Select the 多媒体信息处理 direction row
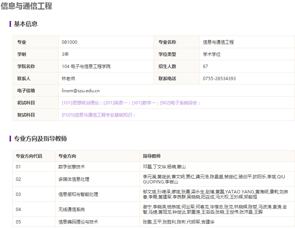Viewport: 295px width, 229px height. click(154, 179)
